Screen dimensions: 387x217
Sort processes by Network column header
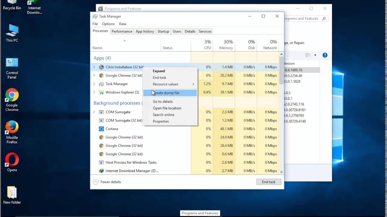point(268,44)
